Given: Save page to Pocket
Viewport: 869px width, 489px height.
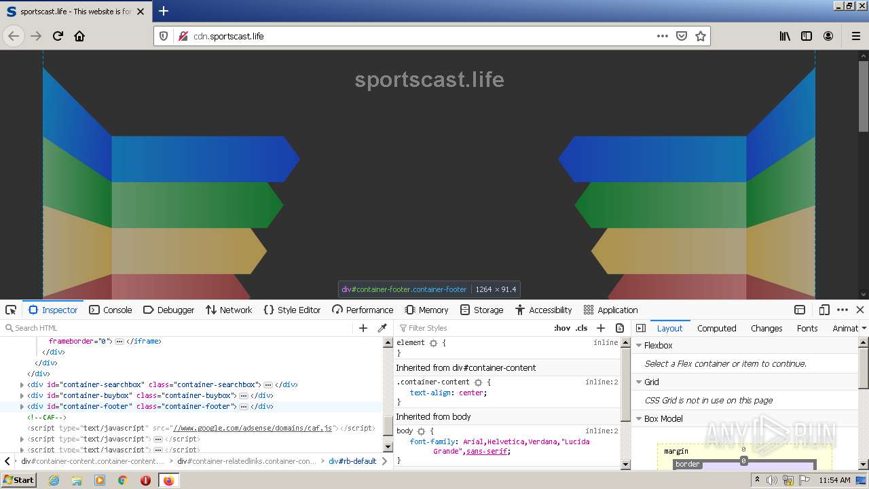Looking at the screenshot, I should click(x=682, y=36).
